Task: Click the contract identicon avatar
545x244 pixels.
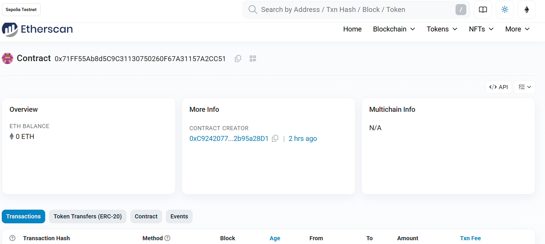Action: (x=8, y=58)
